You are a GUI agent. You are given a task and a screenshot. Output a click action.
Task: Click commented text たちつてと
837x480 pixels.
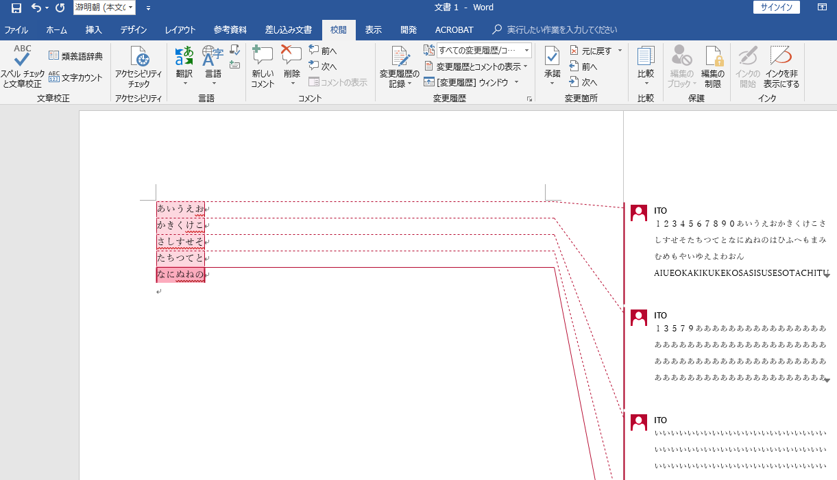tap(180, 257)
